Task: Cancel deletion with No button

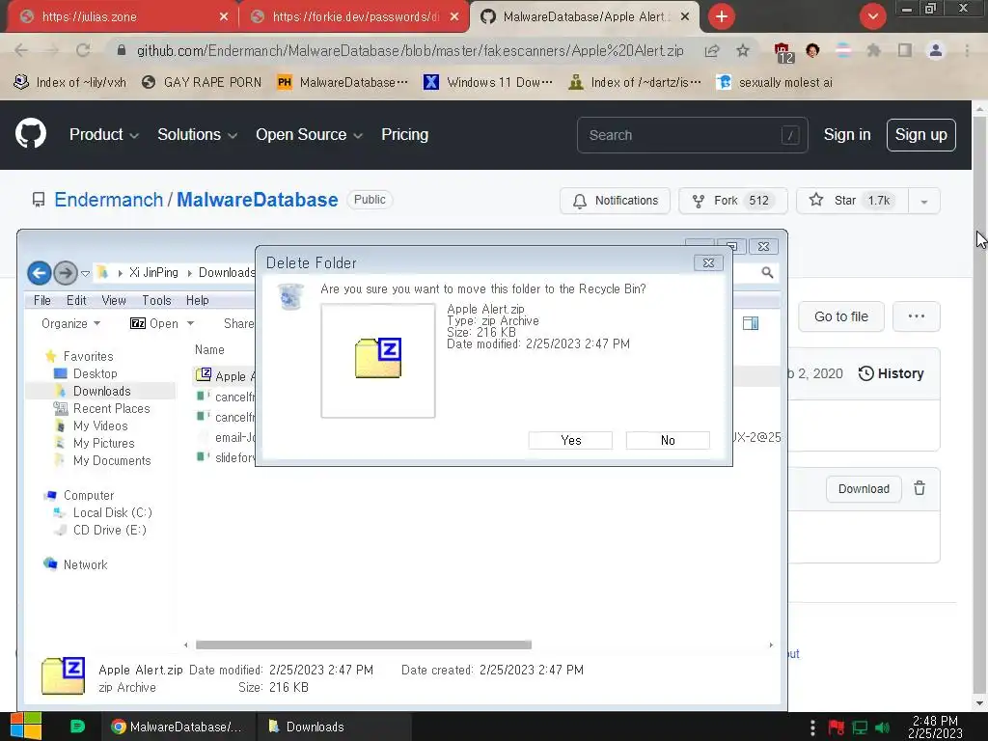Action: coord(668,440)
